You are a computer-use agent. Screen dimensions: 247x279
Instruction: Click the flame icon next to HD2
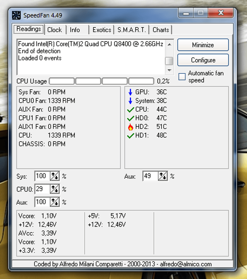coord(130,127)
